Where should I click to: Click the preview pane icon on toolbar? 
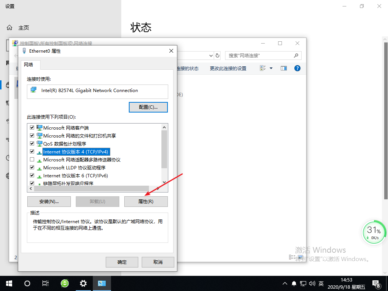tap(283, 68)
